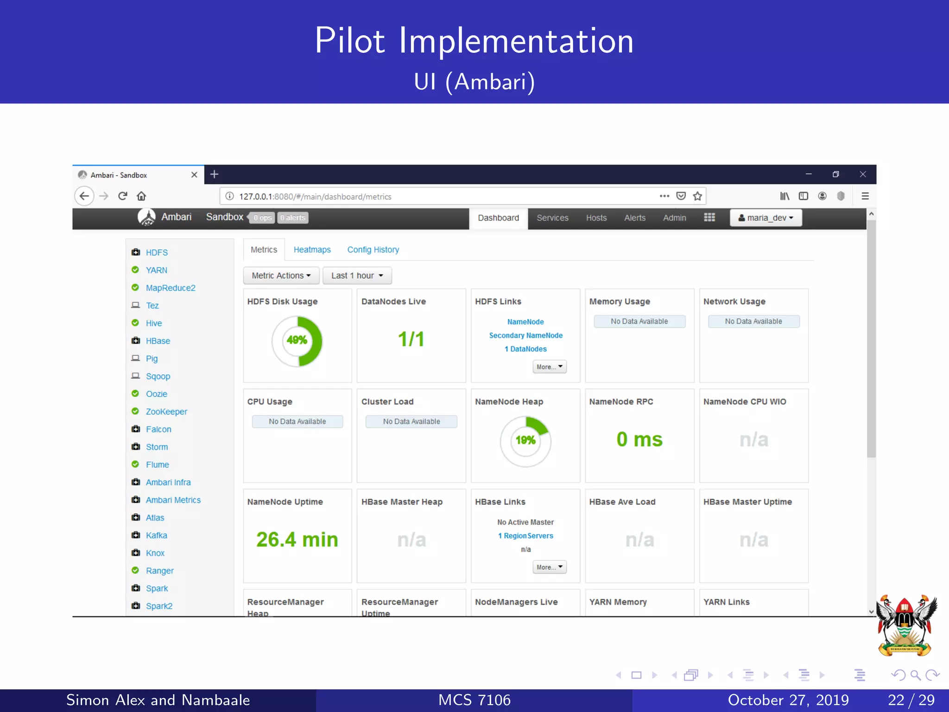The height and width of the screenshot is (712, 949).
Task: Toggle the browser sidebar icon
Action: coord(803,196)
